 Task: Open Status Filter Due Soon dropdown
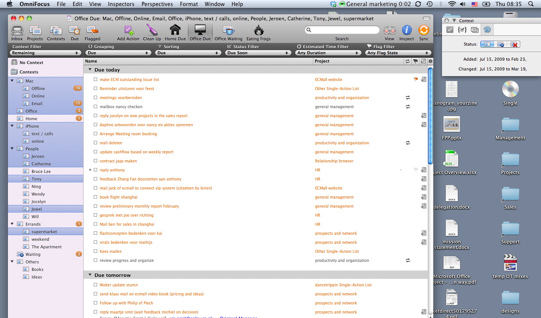click(259, 53)
